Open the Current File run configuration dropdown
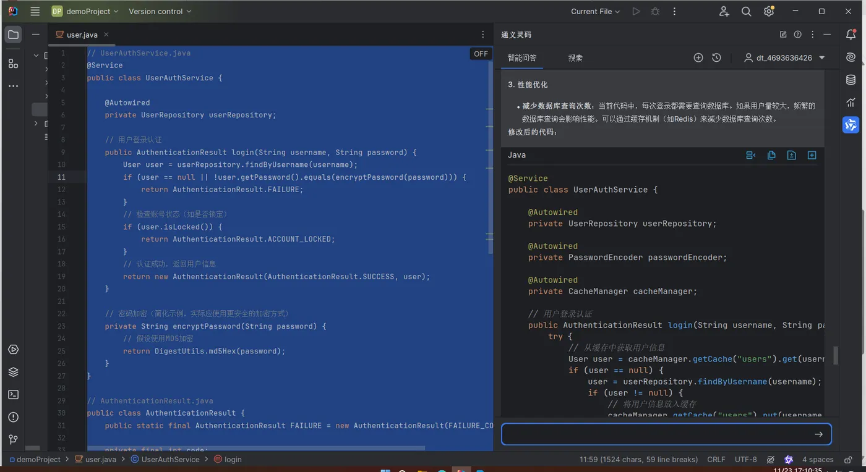Screen dimensions: 866x472 click(x=595, y=11)
